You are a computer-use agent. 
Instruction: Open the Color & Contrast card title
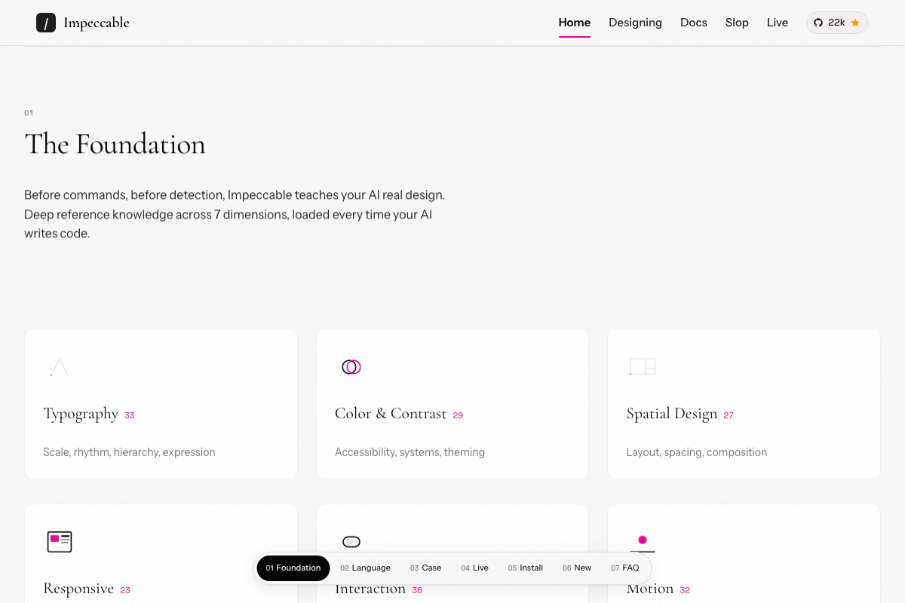tap(391, 414)
